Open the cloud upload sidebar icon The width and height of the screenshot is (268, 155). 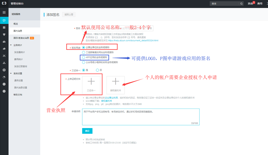4,49
